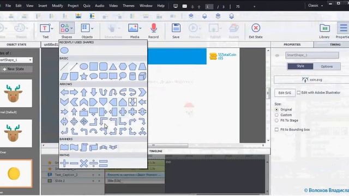Select the scroll banner shape
Screen dimensions: 349x196
83,147
